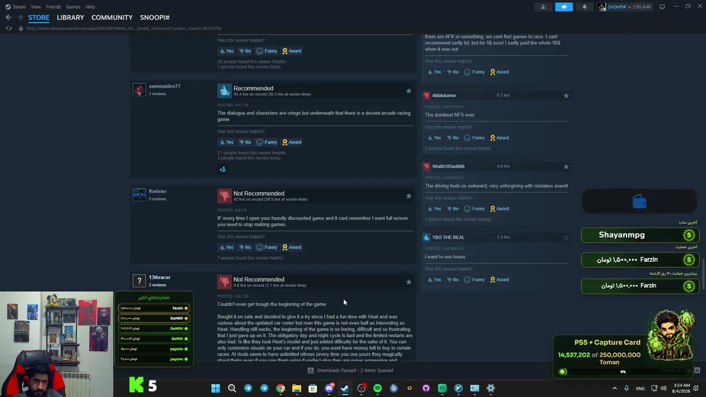Open the Windows Start menu
Image resolution: width=706 pixels, height=397 pixels.
coord(216,388)
